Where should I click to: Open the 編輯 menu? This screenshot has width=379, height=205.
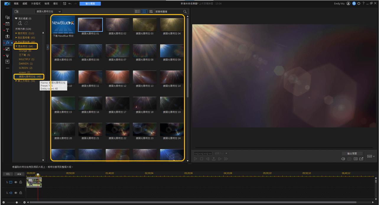pos(25,4)
